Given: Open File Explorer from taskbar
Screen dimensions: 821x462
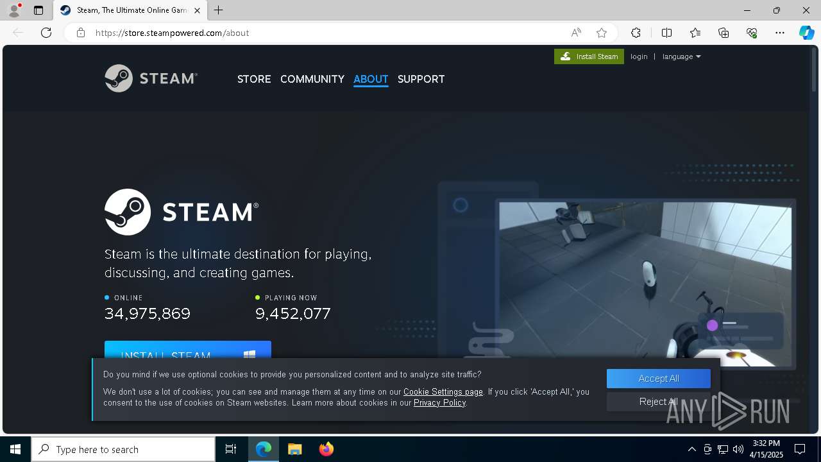Looking at the screenshot, I should (295, 449).
